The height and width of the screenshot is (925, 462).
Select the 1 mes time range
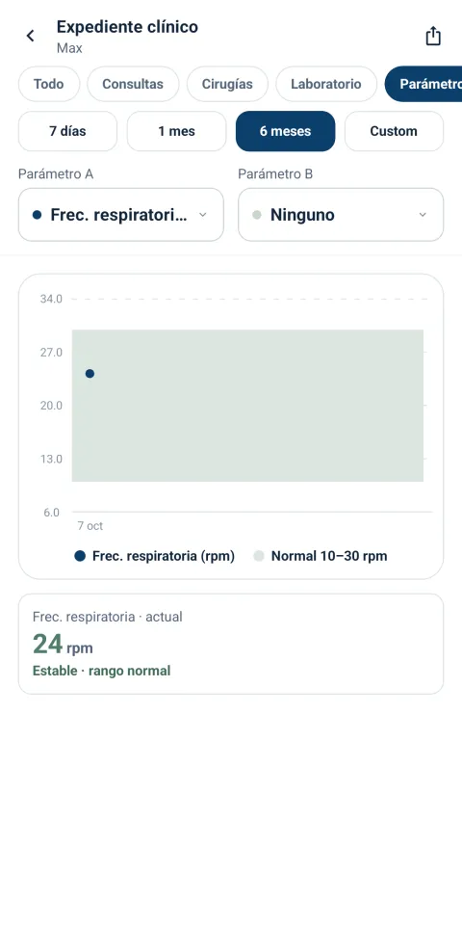[177, 131]
